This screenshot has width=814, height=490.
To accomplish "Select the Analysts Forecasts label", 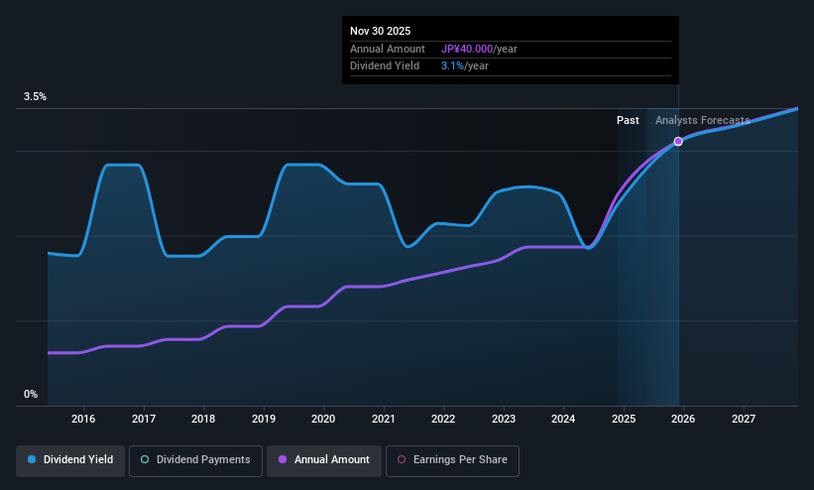I will click(702, 120).
